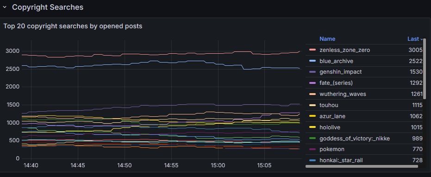This screenshot has height=177, width=431.
Task: Click goddess_of_victory:_nikke legend color swatch
Action: [312, 138]
